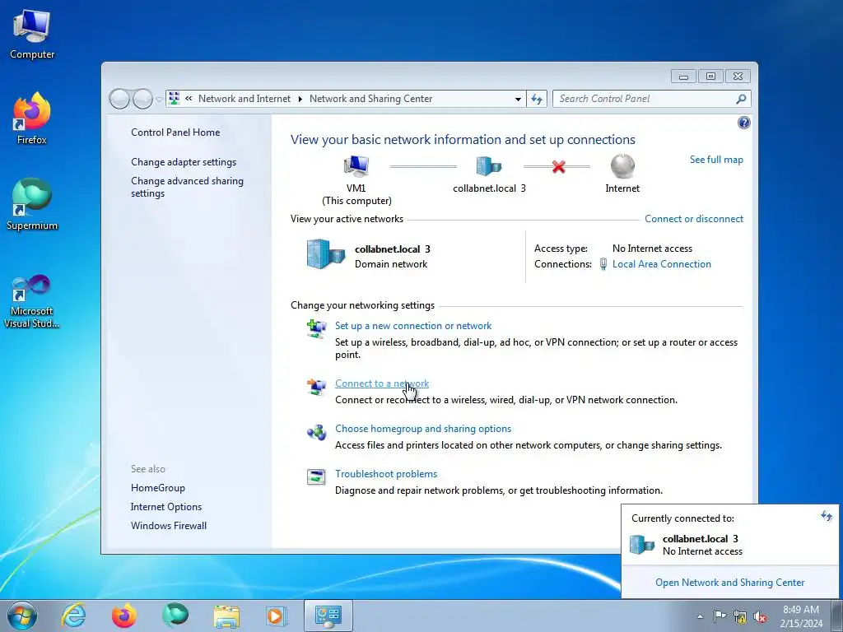This screenshot has height=632, width=843.
Task: Open Troubleshoot problems link
Action: tap(386, 473)
